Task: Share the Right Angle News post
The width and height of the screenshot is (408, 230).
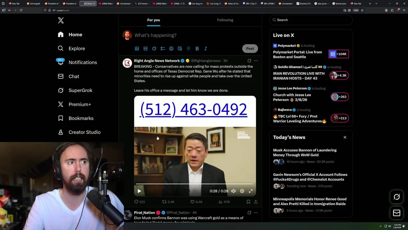Action: (x=256, y=202)
